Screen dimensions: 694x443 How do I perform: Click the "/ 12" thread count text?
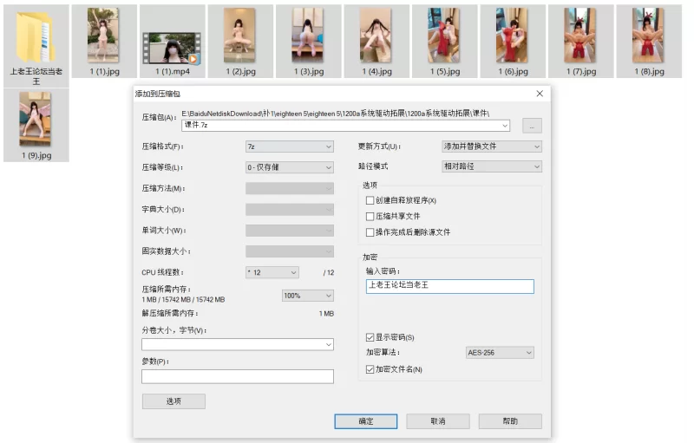coord(329,273)
